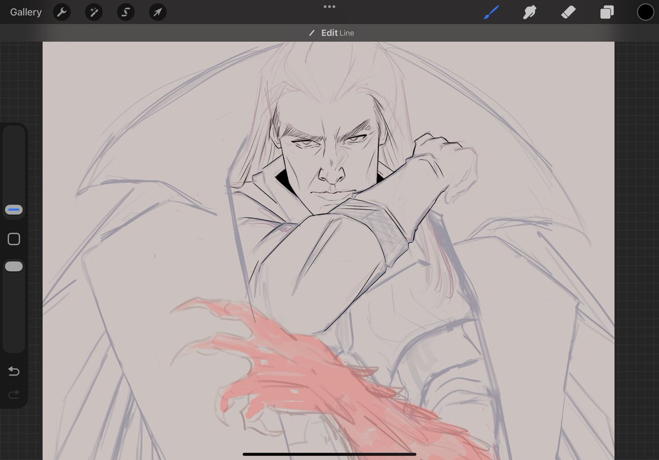
Task: Select the Paint brush tool
Action: 491,12
